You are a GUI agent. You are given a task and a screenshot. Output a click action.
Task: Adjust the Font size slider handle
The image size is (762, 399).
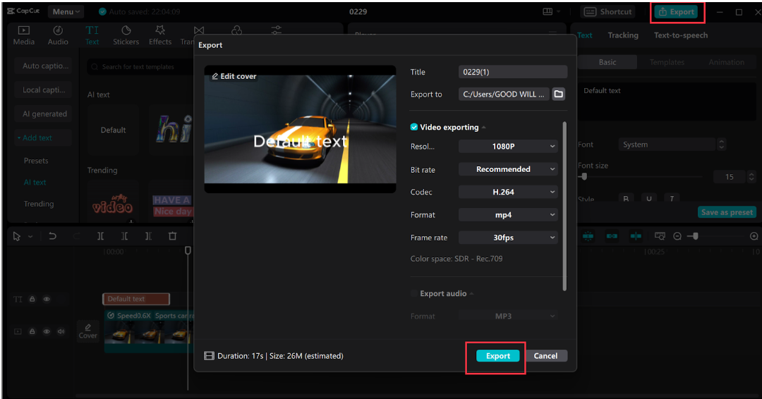[x=584, y=177]
